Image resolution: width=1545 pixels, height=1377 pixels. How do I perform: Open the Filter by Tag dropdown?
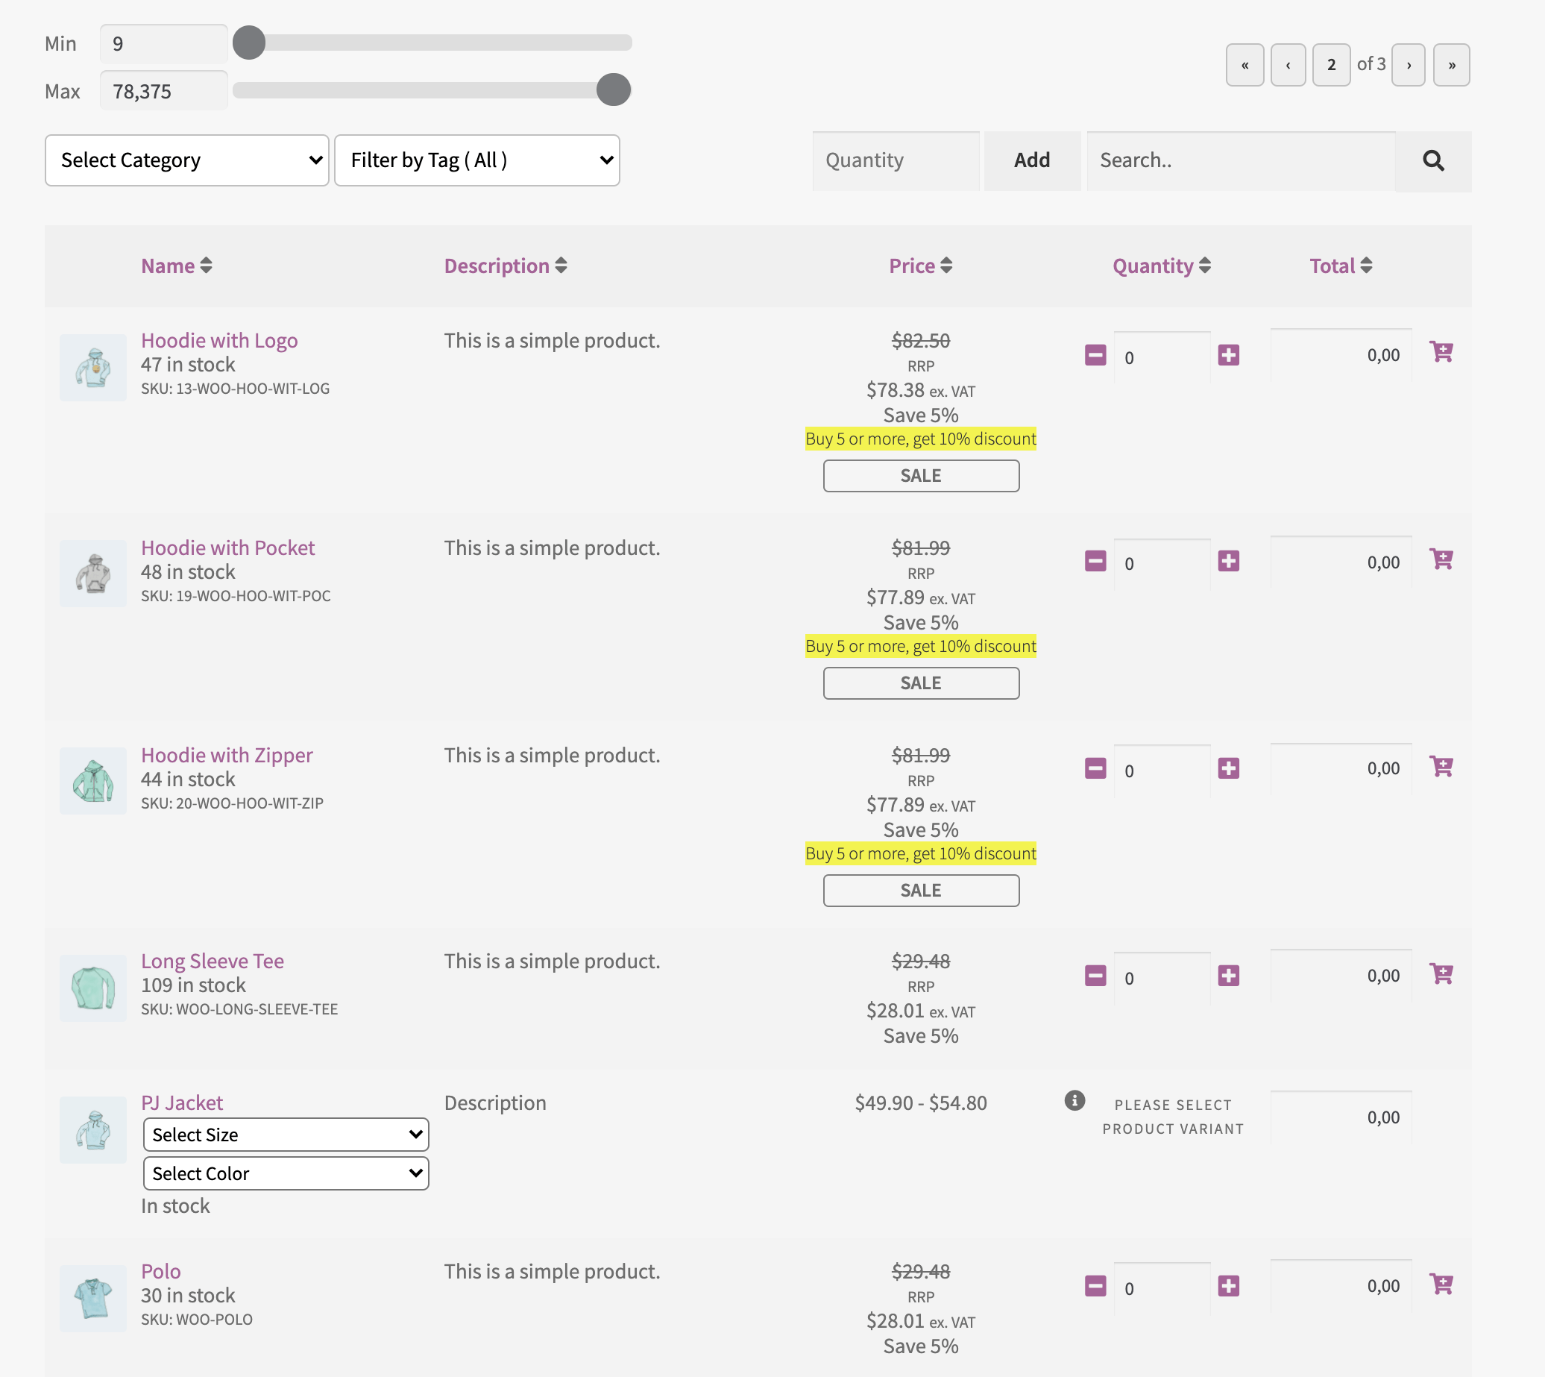tap(476, 160)
